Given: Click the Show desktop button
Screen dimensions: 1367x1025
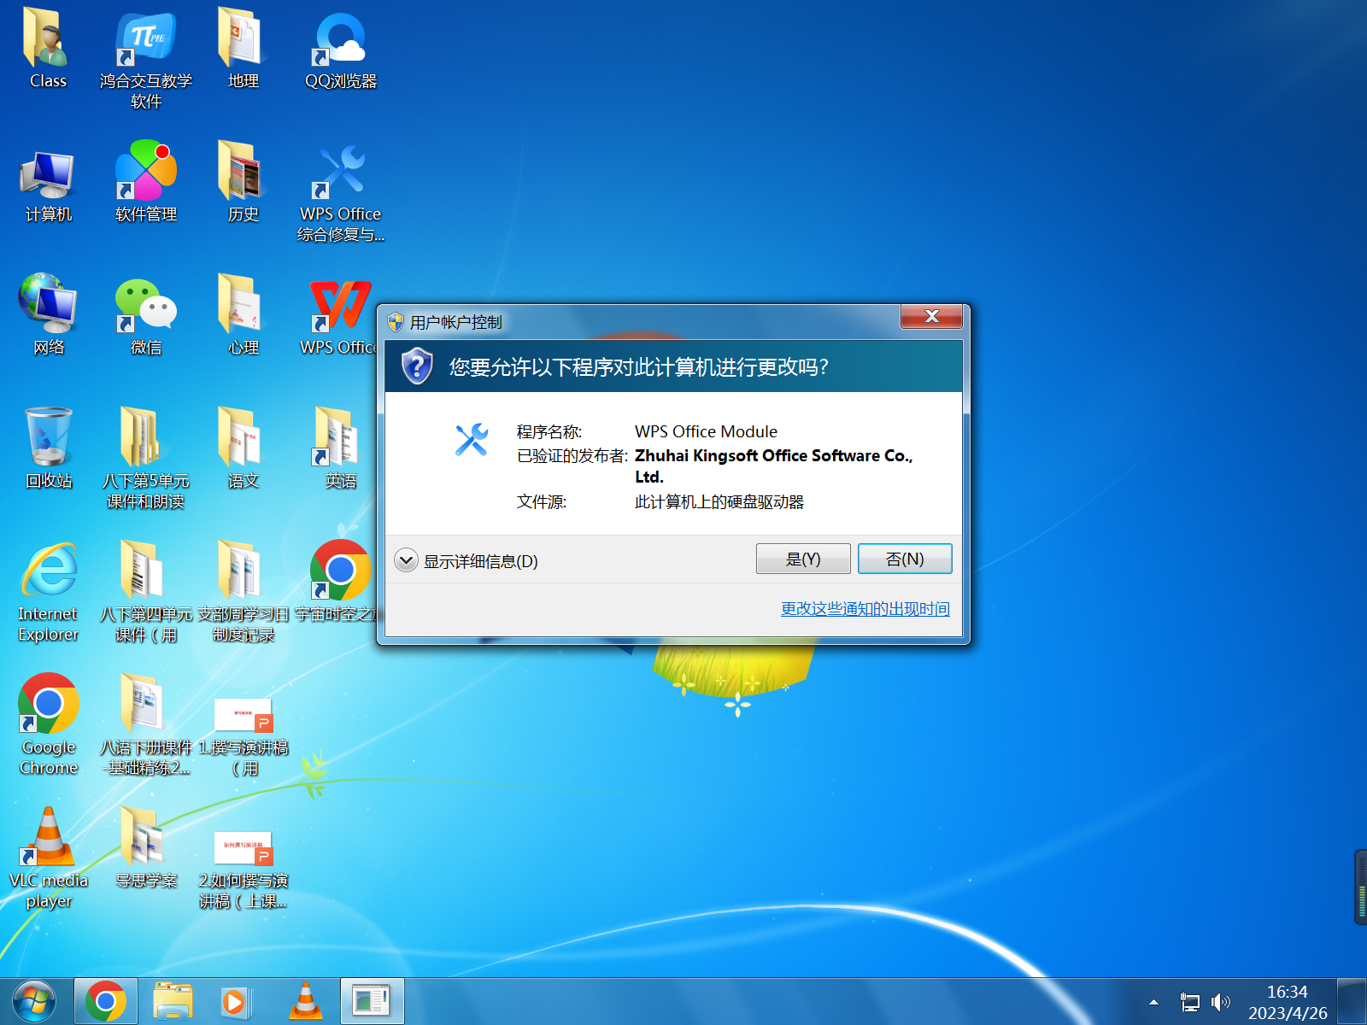Looking at the screenshot, I should 1352,1001.
